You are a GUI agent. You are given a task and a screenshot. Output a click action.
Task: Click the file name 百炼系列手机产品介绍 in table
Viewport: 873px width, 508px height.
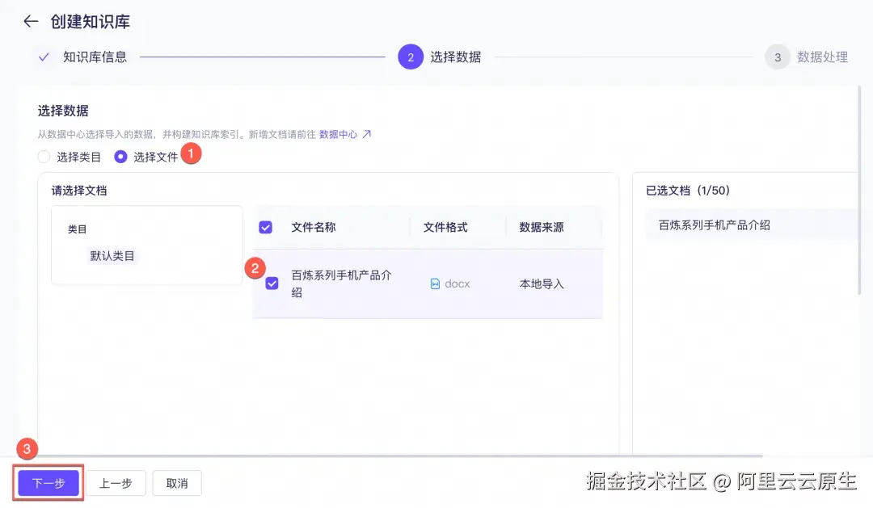coord(342,283)
